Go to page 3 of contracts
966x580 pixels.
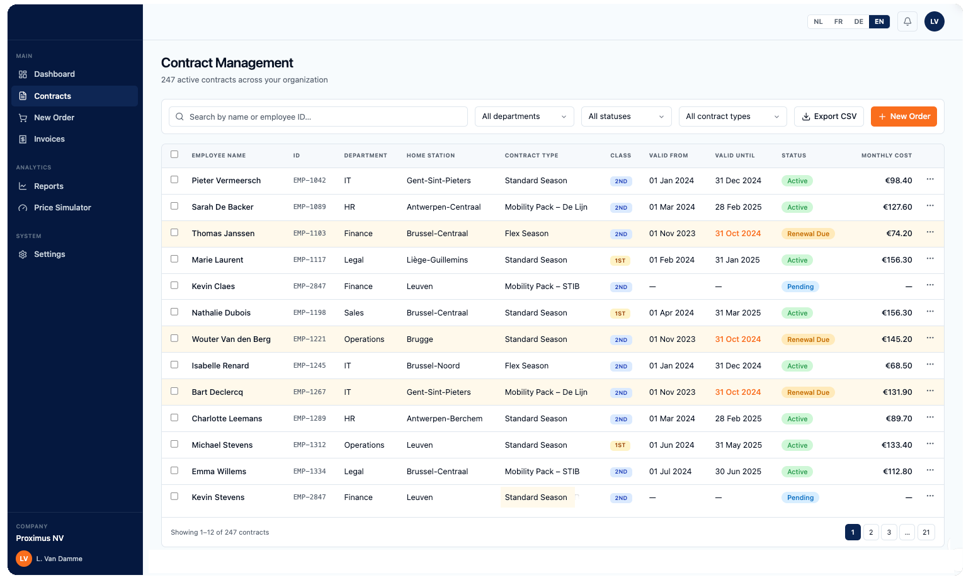[x=889, y=532]
